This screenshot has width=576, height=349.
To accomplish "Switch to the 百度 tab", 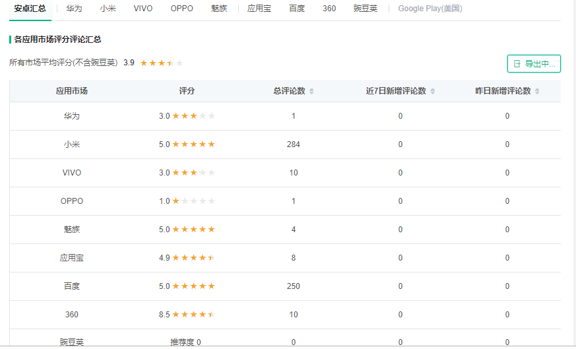I will 297,9.
